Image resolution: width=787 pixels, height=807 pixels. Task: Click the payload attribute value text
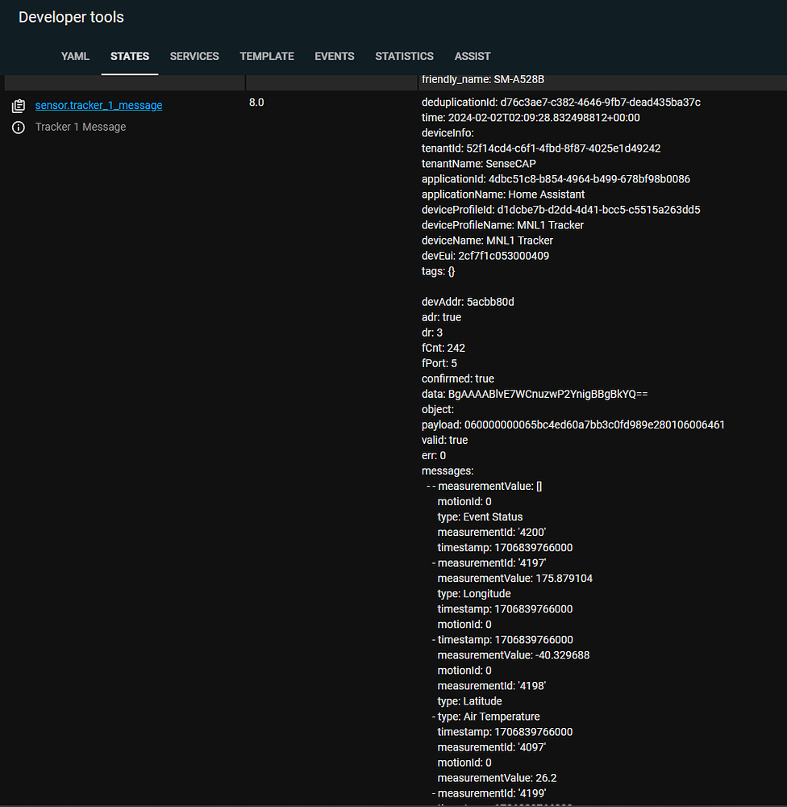[x=573, y=424]
